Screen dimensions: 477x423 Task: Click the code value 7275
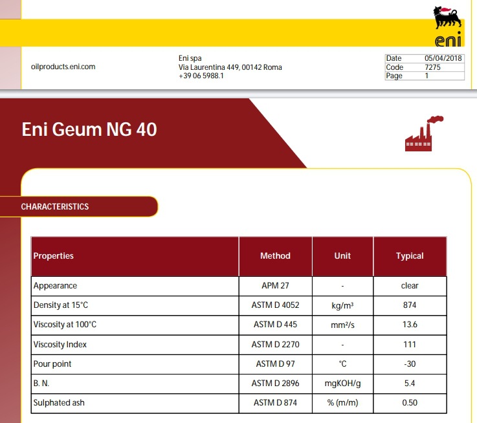[432, 67]
